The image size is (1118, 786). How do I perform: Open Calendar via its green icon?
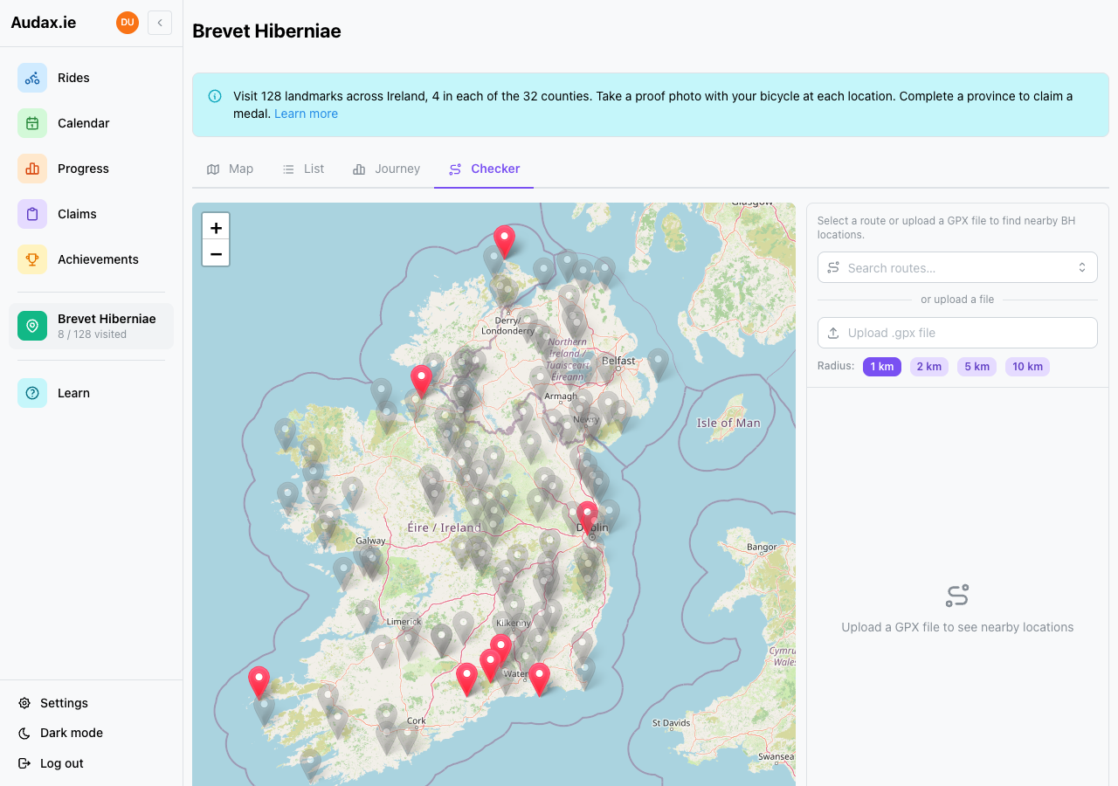point(32,123)
